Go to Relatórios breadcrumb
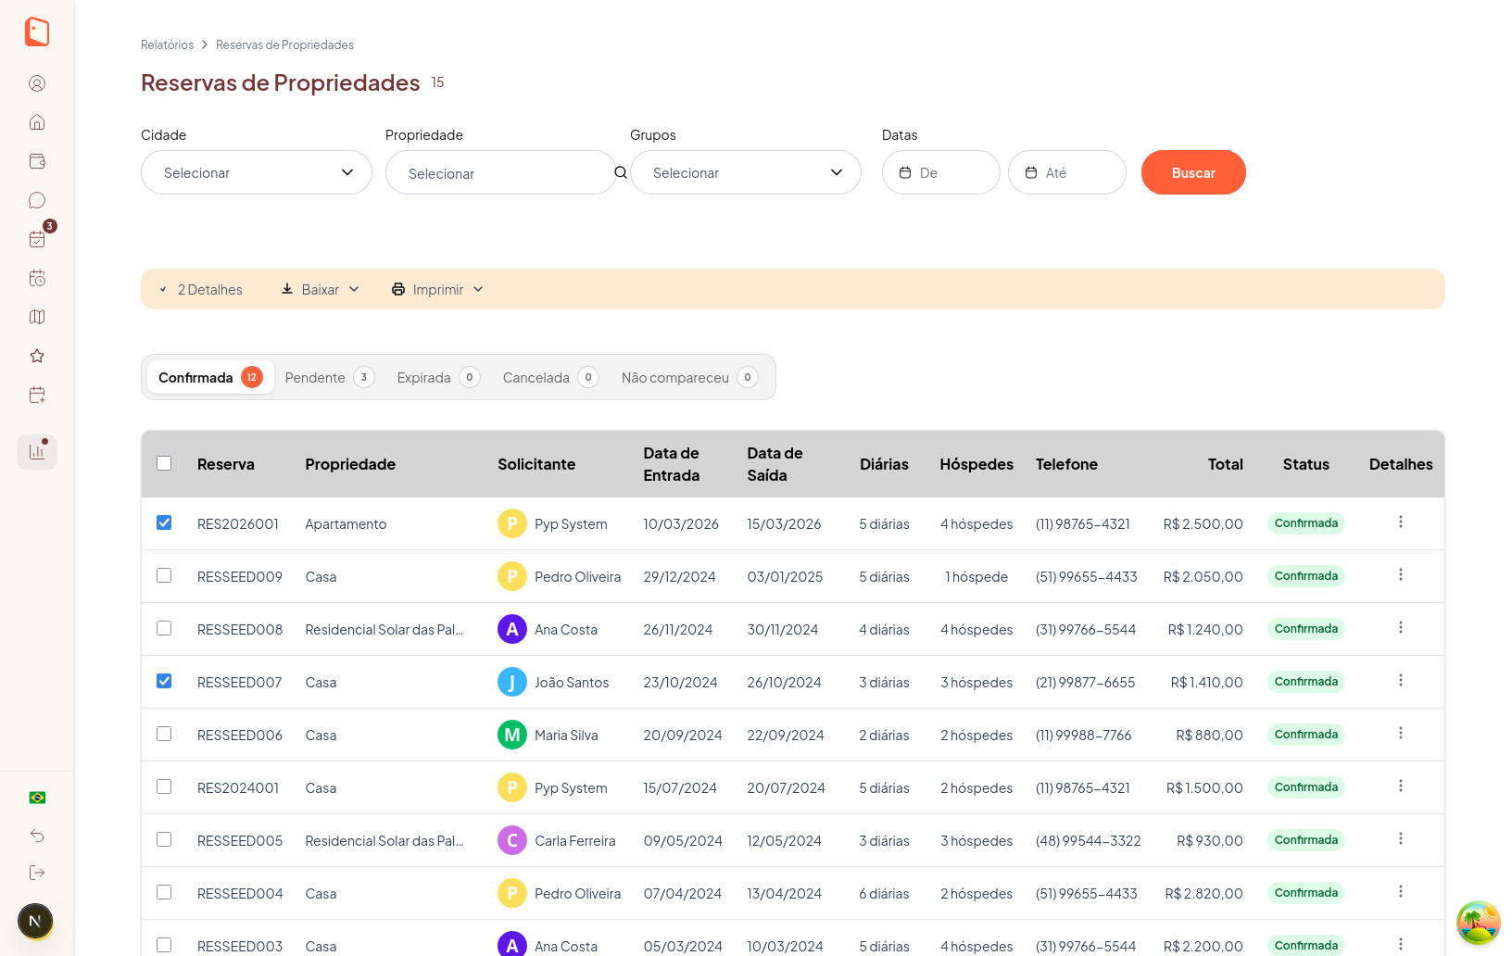This screenshot has height=956, width=1512. pyautogui.click(x=167, y=44)
